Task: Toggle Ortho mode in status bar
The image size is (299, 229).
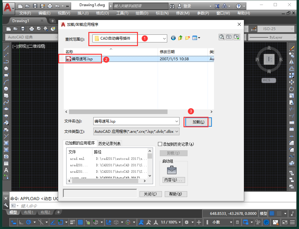Action: pyautogui.click(x=21, y=222)
